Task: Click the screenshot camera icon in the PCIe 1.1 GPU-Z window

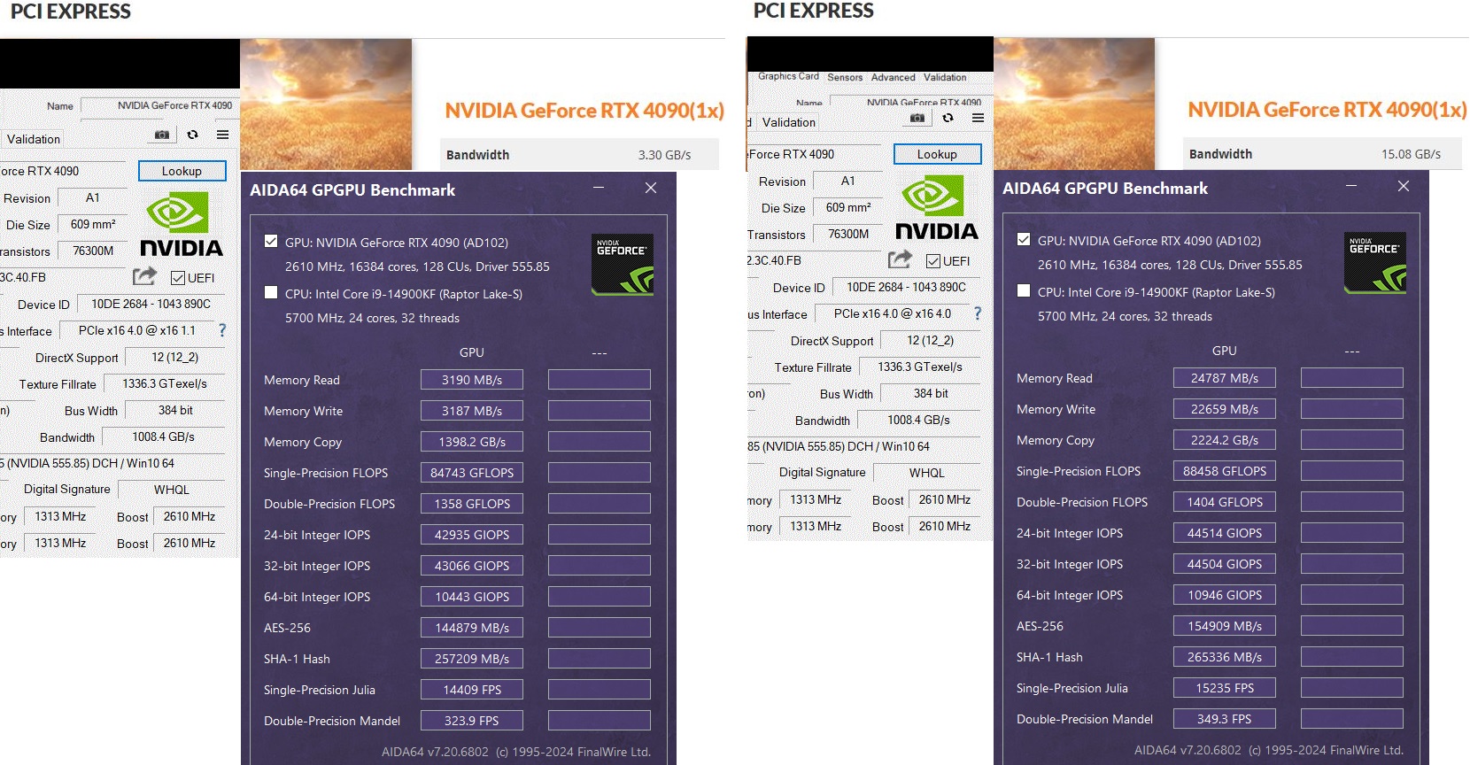Action: pos(162,135)
